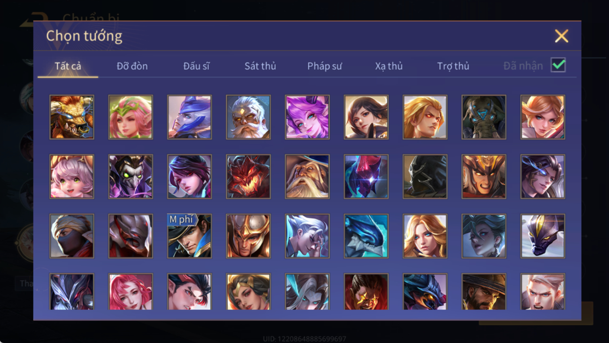Pick the red horned demon hero

(x=248, y=177)
